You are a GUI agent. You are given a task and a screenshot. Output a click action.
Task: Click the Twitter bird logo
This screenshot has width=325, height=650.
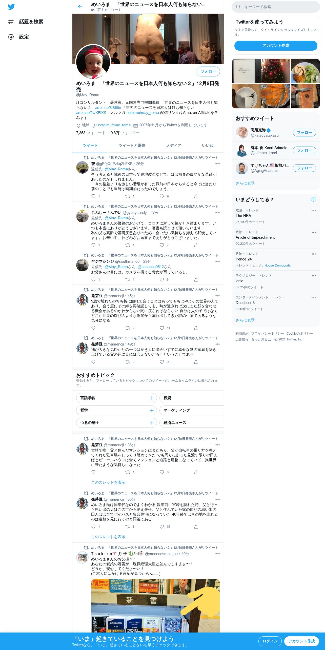(11, 7)
